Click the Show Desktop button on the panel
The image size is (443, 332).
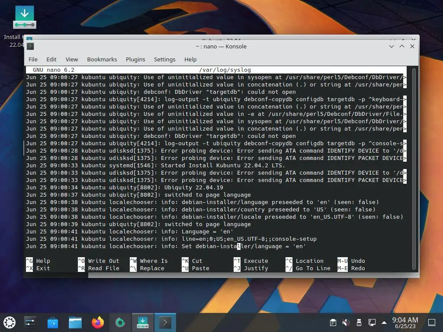pyautogui.click(x=432, y=322)
